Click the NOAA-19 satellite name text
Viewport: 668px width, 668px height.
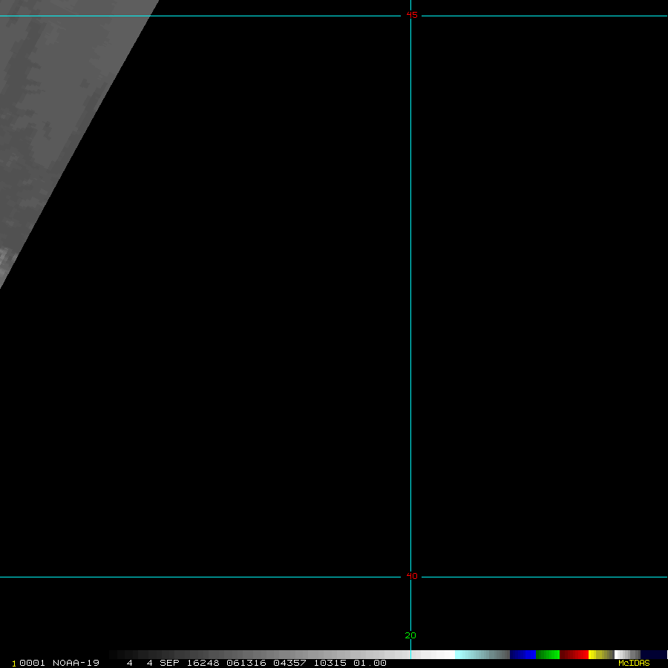[x=76, y=663]
